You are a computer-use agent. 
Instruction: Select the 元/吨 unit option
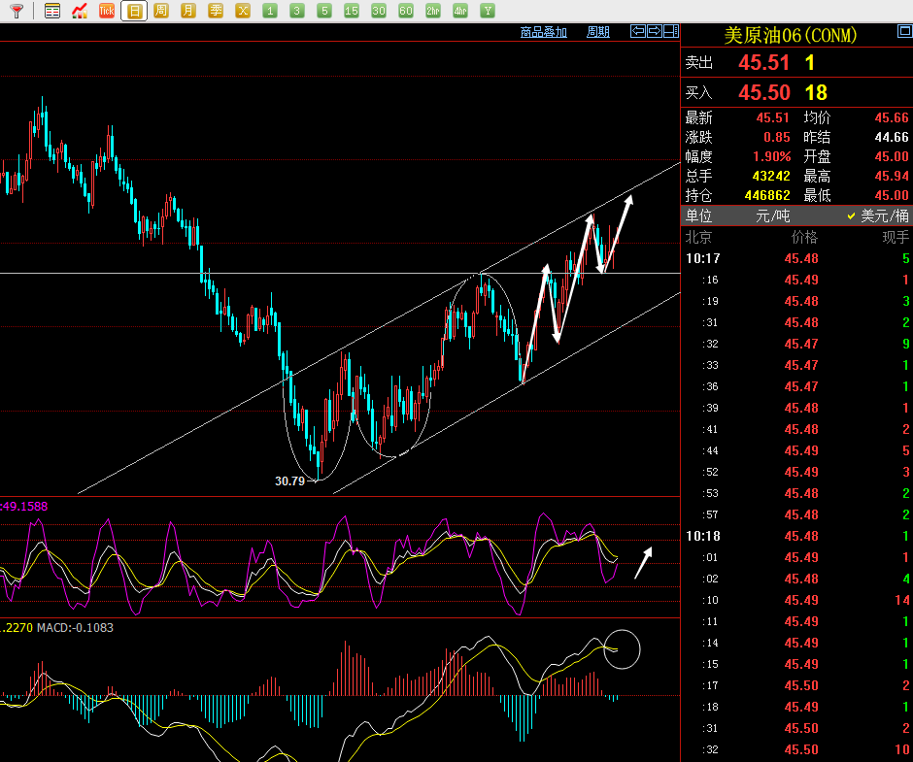coord(773,216)
